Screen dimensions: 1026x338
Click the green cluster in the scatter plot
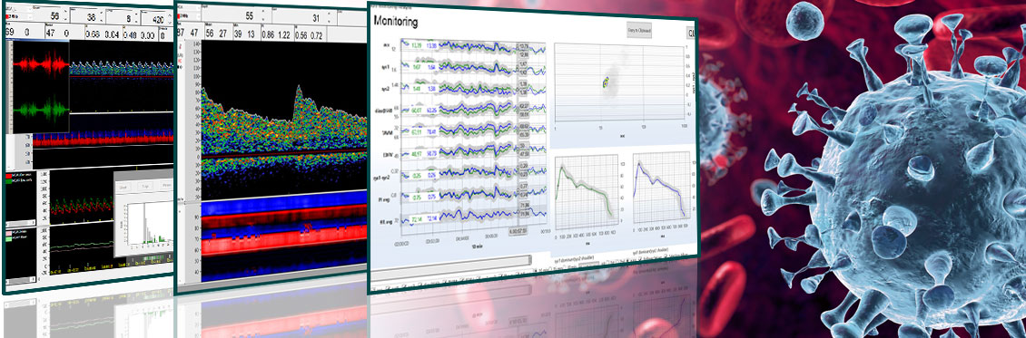point(606,82)
